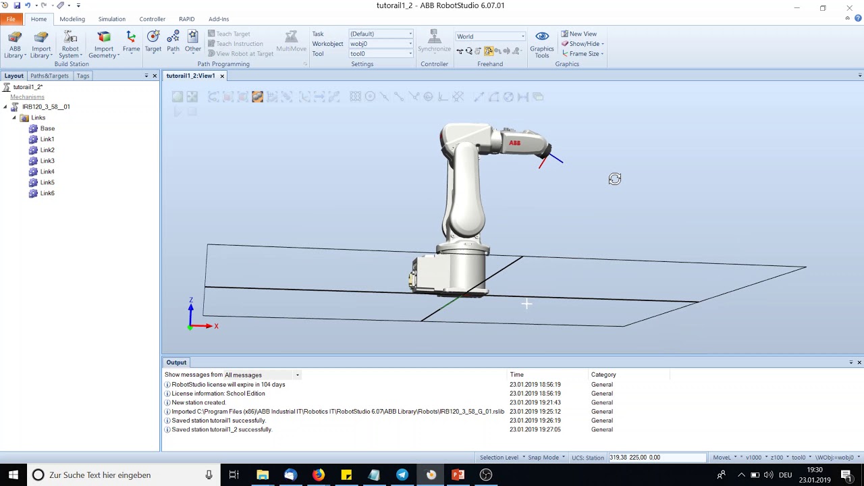The width and height of the screenshot is (864, 486).
Task: Switch to the Paths&Targets panel tab
Action: coord(49,76)
